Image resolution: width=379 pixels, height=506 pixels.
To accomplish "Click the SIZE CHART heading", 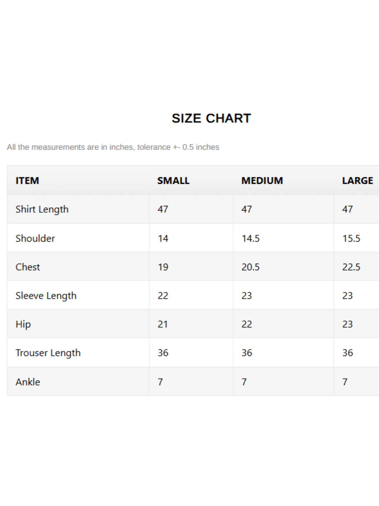I will click(x=211, y=118).
